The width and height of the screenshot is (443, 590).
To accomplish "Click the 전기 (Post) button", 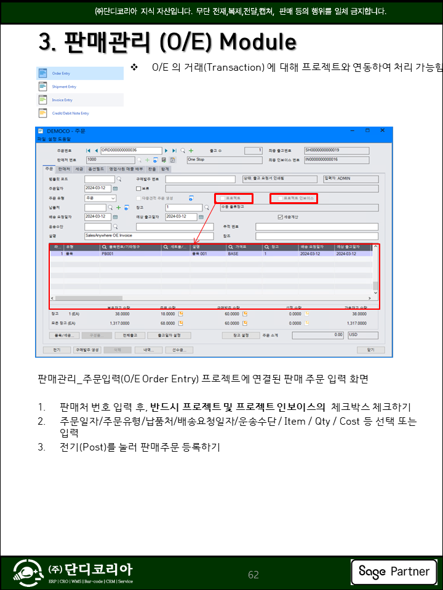I will (x=57, y=350).
